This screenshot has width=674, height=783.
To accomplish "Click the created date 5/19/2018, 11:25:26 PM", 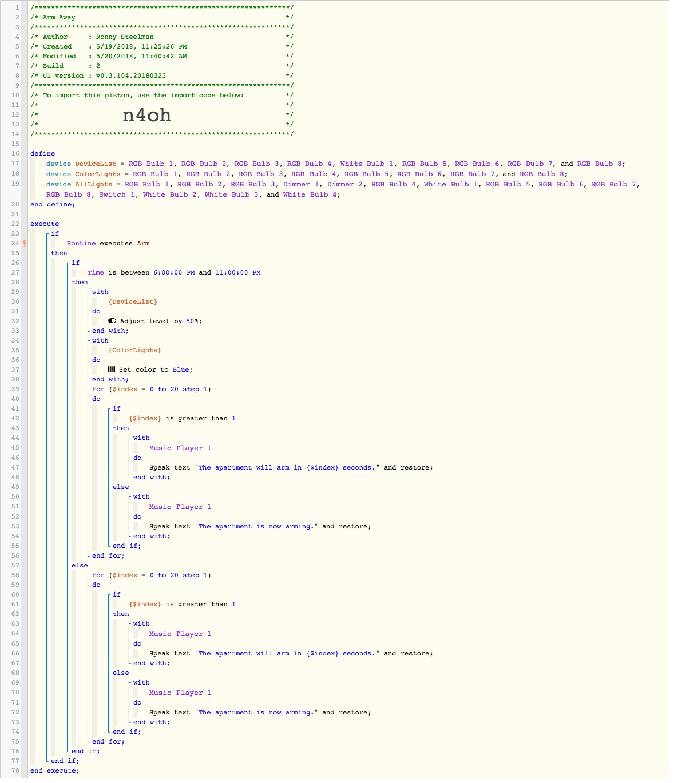I will pos(141,47).
